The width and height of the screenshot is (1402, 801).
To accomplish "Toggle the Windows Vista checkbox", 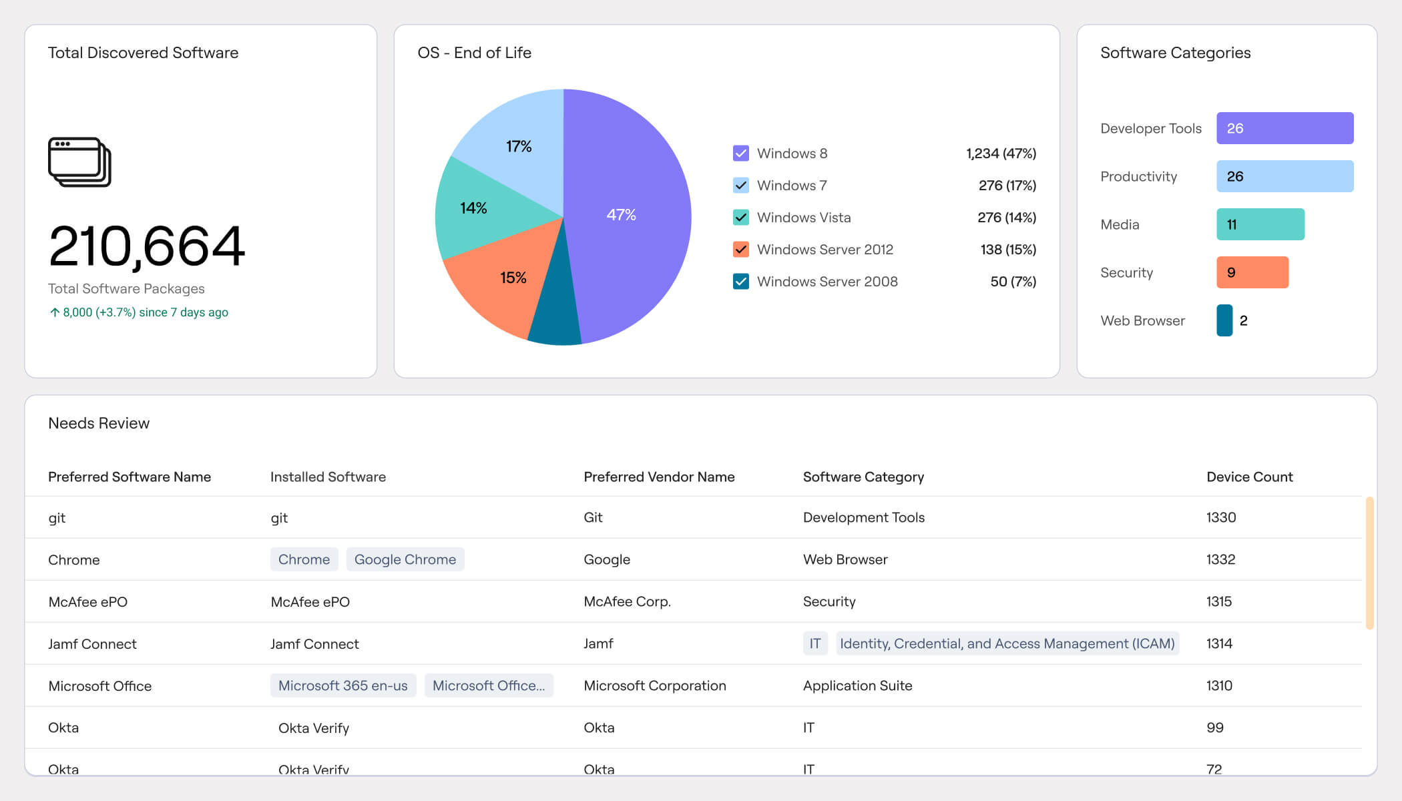I will click(740, 218).
